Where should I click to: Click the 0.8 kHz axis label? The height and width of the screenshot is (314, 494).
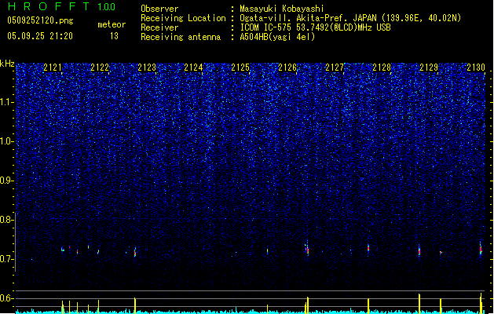[6, 220]
